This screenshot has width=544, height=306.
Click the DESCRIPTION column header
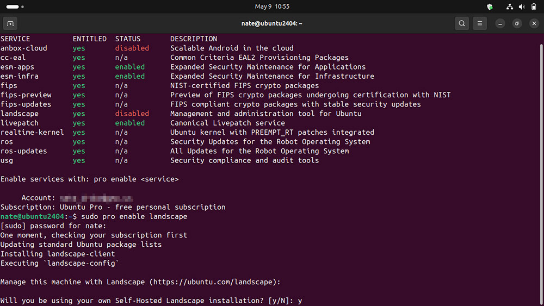coord(194,39)
